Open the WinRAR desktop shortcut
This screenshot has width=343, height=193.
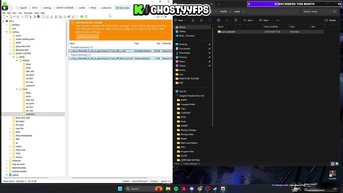point(332,175)
